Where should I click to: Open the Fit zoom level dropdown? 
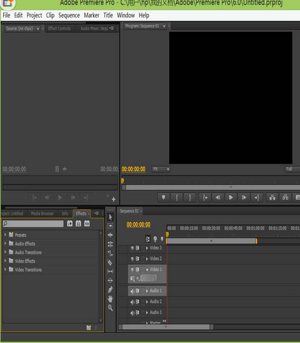[x=161, y=169]
